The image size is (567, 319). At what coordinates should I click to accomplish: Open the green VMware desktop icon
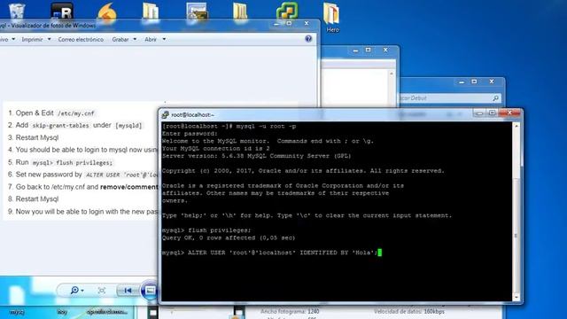coord(287,11)
